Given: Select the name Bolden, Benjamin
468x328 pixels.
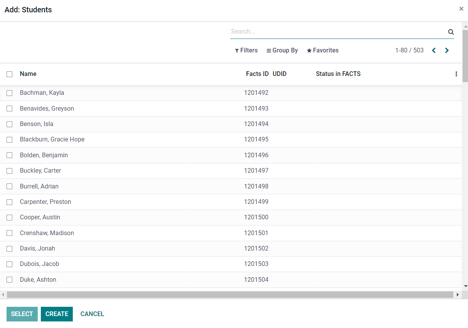Looking at the screenshot, I should pos(44,155).
